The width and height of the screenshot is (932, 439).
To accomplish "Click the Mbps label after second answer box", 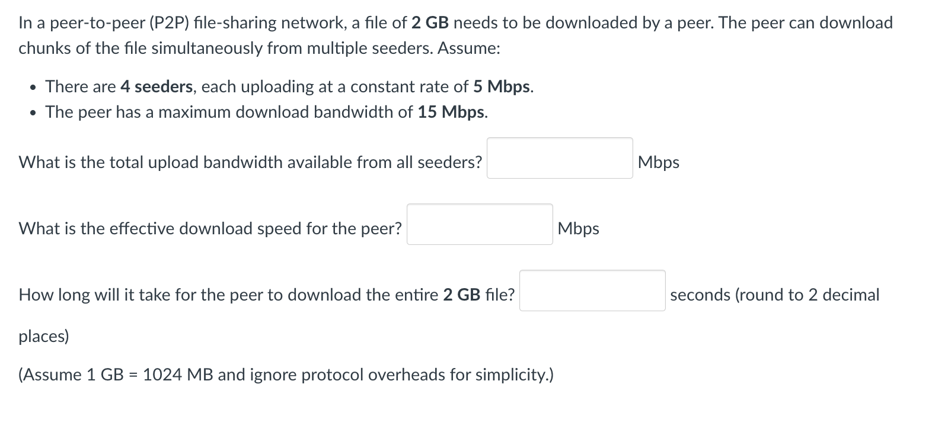I will tap(578, 229).
